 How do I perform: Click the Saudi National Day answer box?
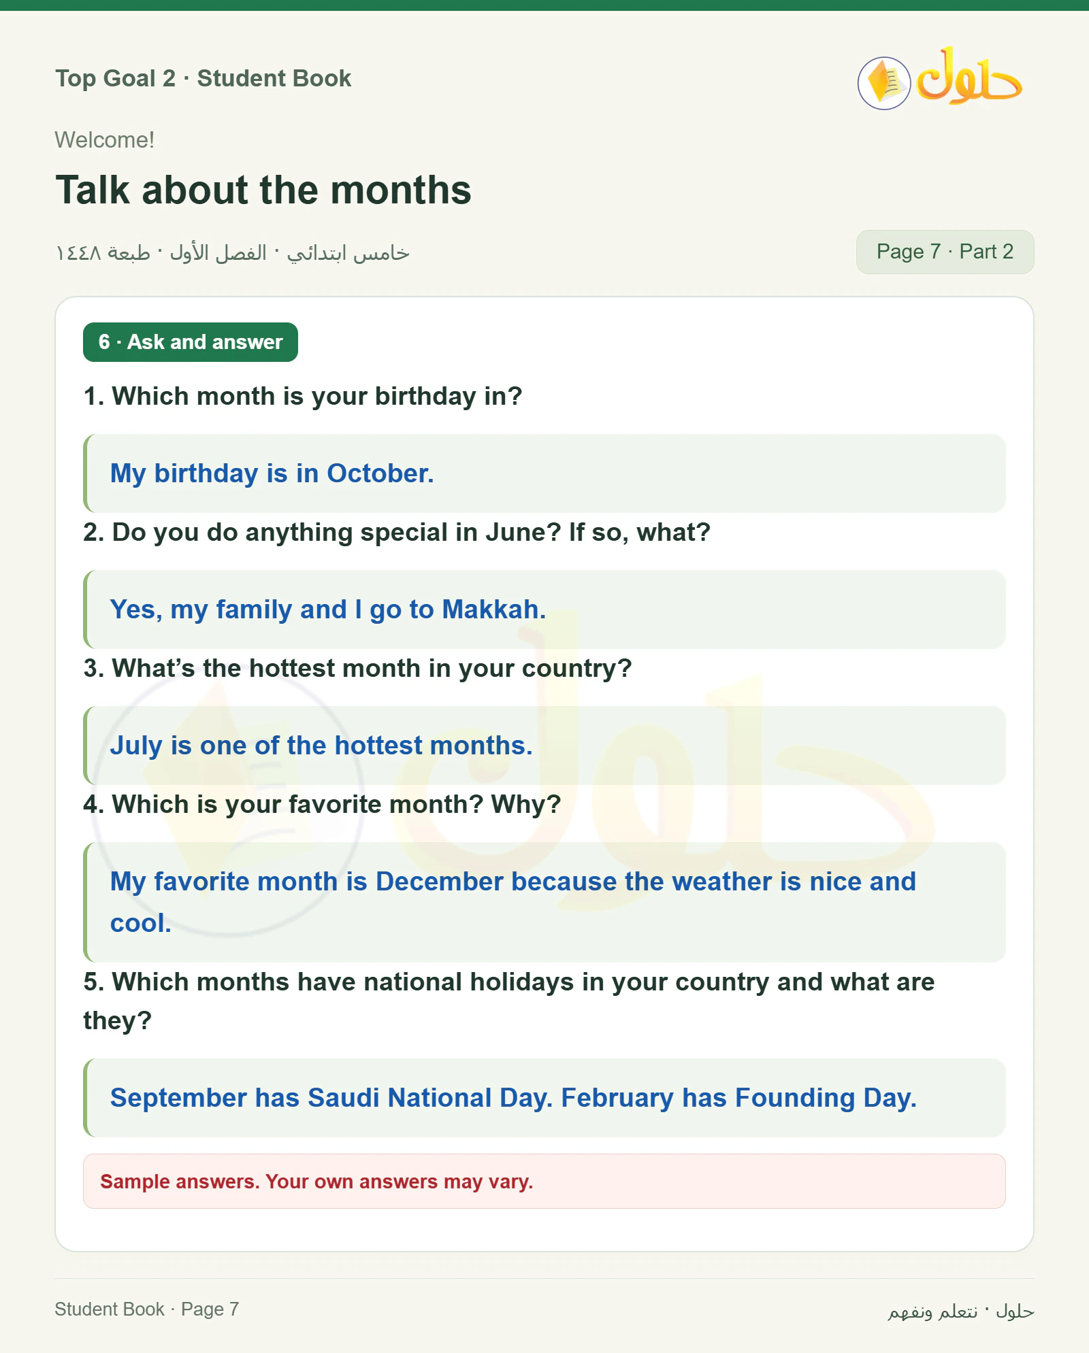click(x=544, y=1098)
